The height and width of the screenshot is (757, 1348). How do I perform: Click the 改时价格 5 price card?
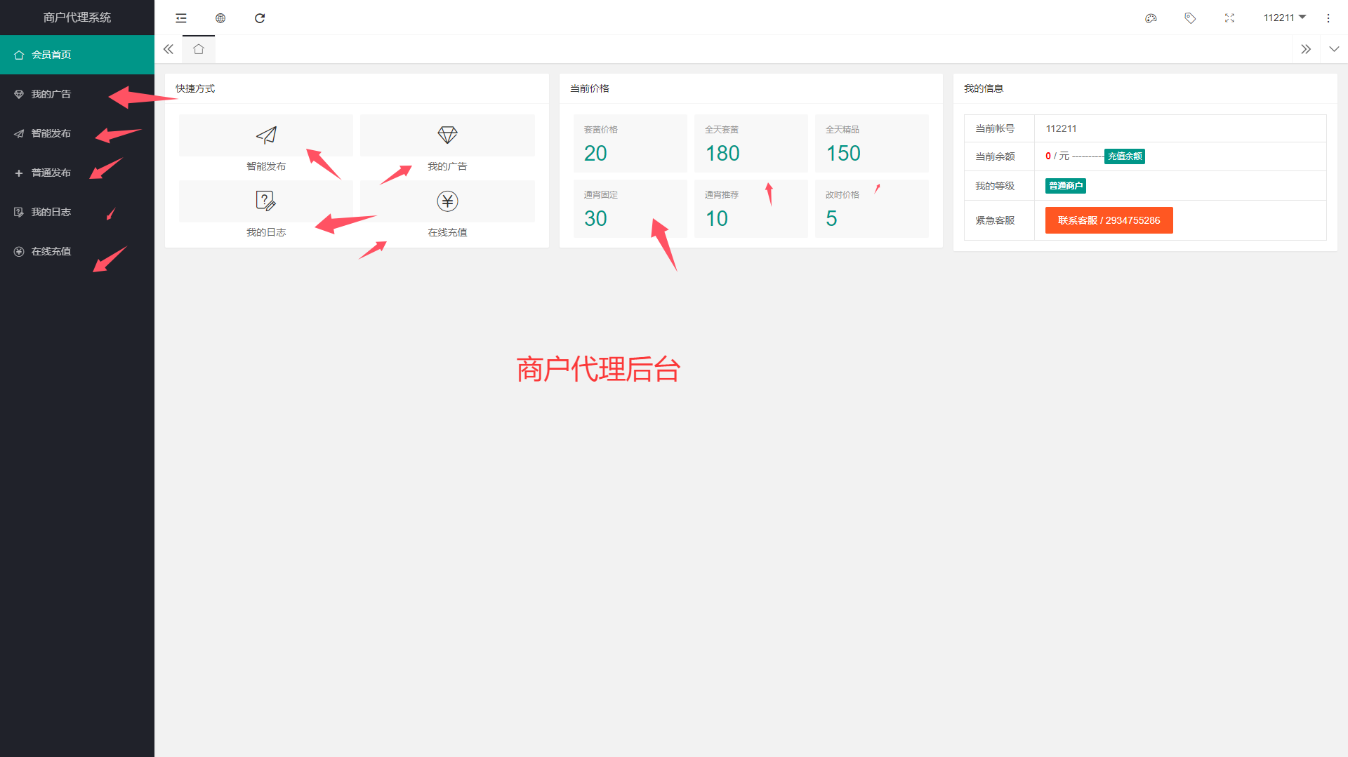(x=871, y=208)
